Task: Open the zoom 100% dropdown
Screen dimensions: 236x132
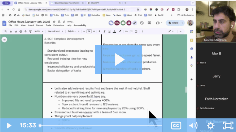Action: pos(39,32)
